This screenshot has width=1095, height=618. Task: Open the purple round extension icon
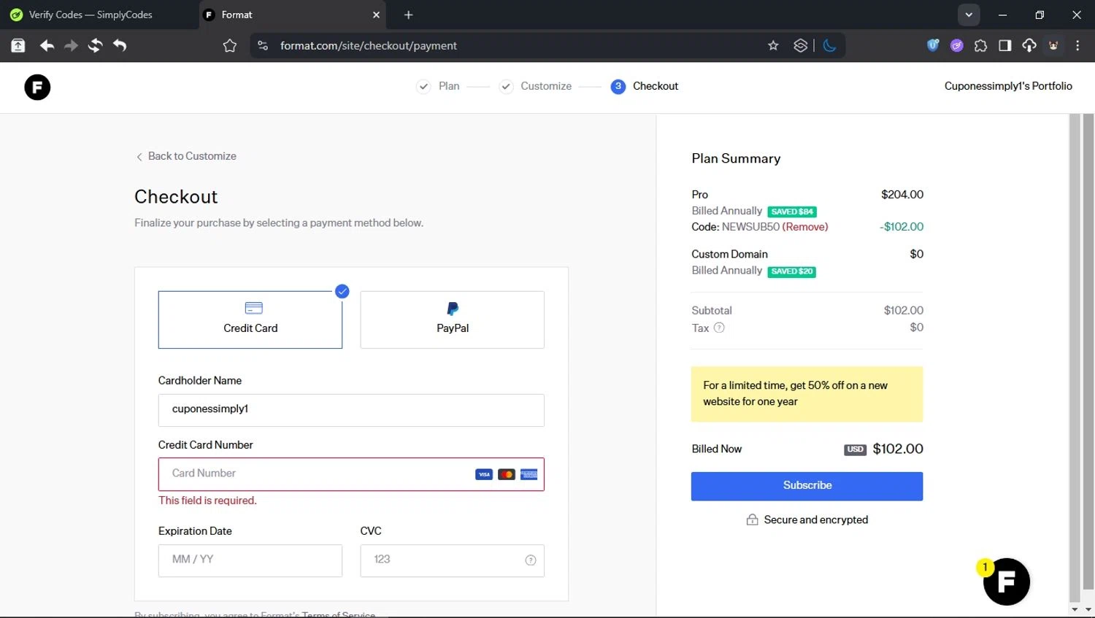coord(957,45)
